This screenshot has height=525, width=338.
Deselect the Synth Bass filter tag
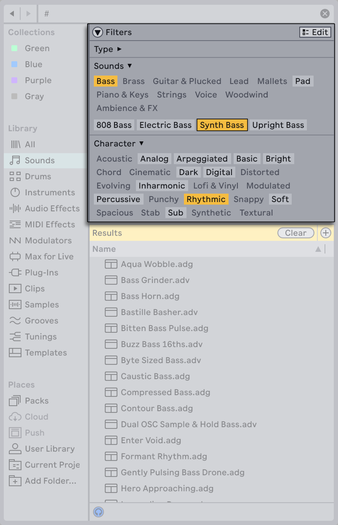[x=222, y=125]
